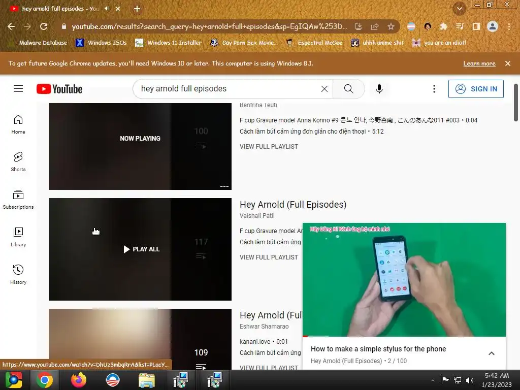Viewport: 520px width, 390px height.
Task: Open Library in the sidebar
Action: 18,237
